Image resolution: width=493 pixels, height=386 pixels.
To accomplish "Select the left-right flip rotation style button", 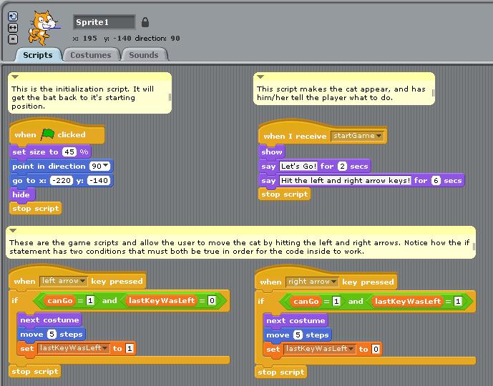I will pos(13,28).
